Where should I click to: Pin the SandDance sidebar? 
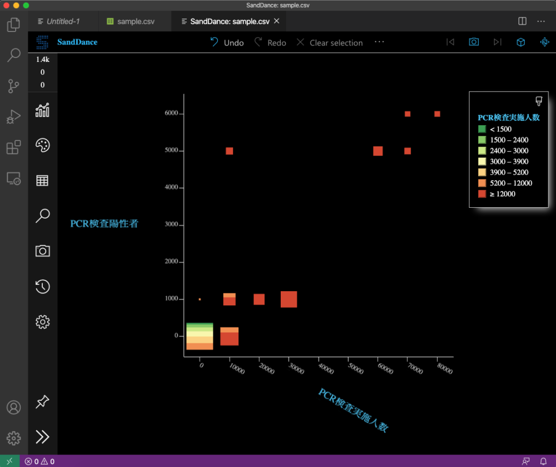click(42, 402)
